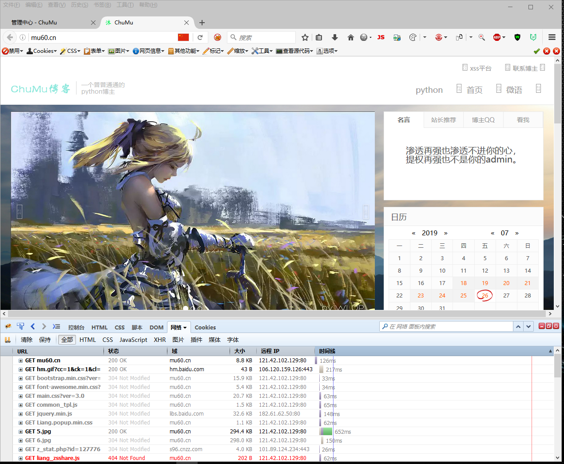Switch to the Firebug 控制台 (Console) tab
Image resolution: width=564 pixels, height=464 pixels.
[76, 327]
